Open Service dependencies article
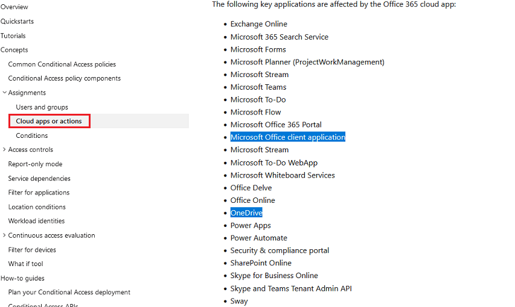515x307 pixels. tap(39, 178)
